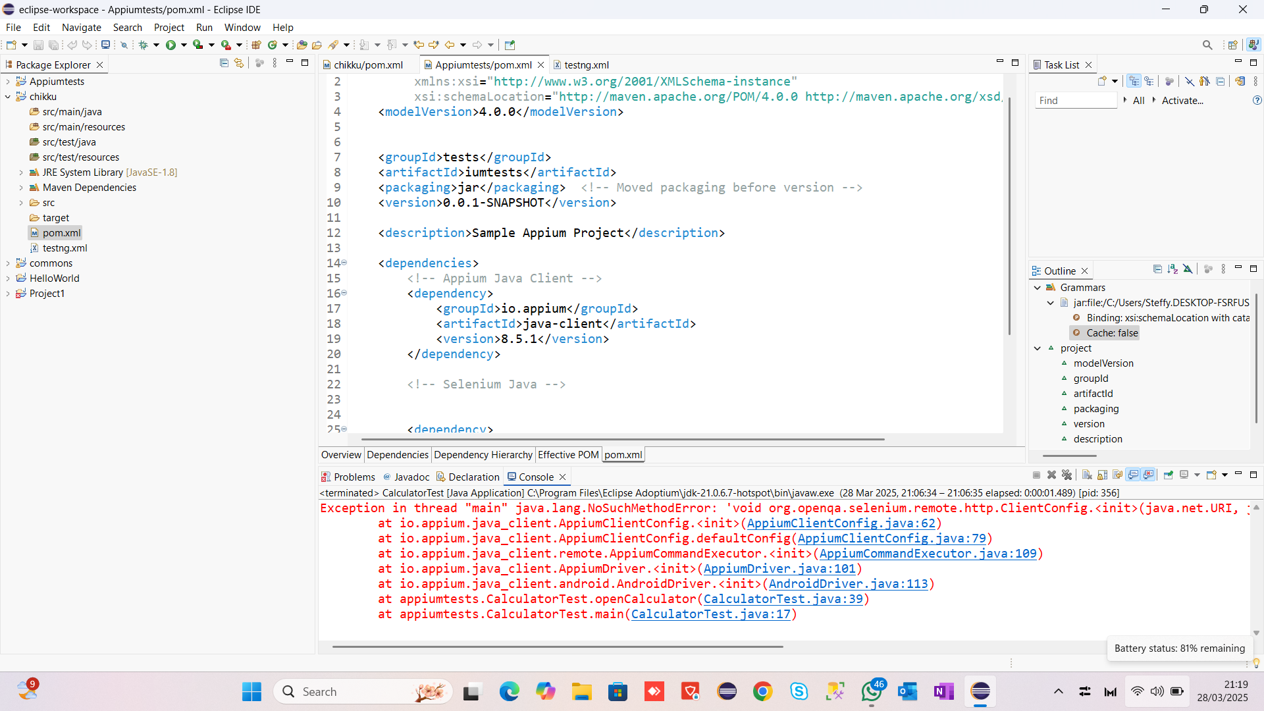The width and height of the screenshot is (1264, 711).
Task: Open the Run button dropdown arrow
Action: click(184, 45)
